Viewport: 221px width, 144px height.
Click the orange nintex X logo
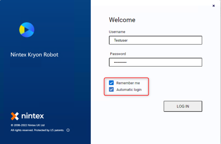(15, 116)
